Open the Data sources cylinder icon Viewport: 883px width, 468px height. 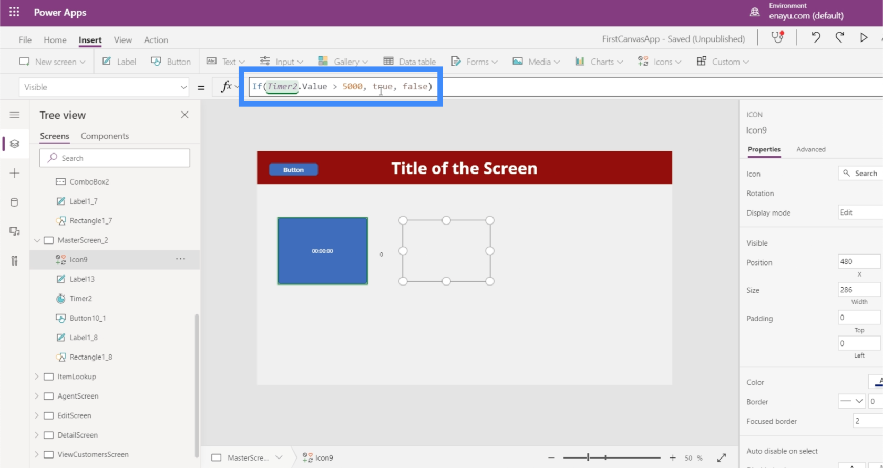[x=15, y=202]
